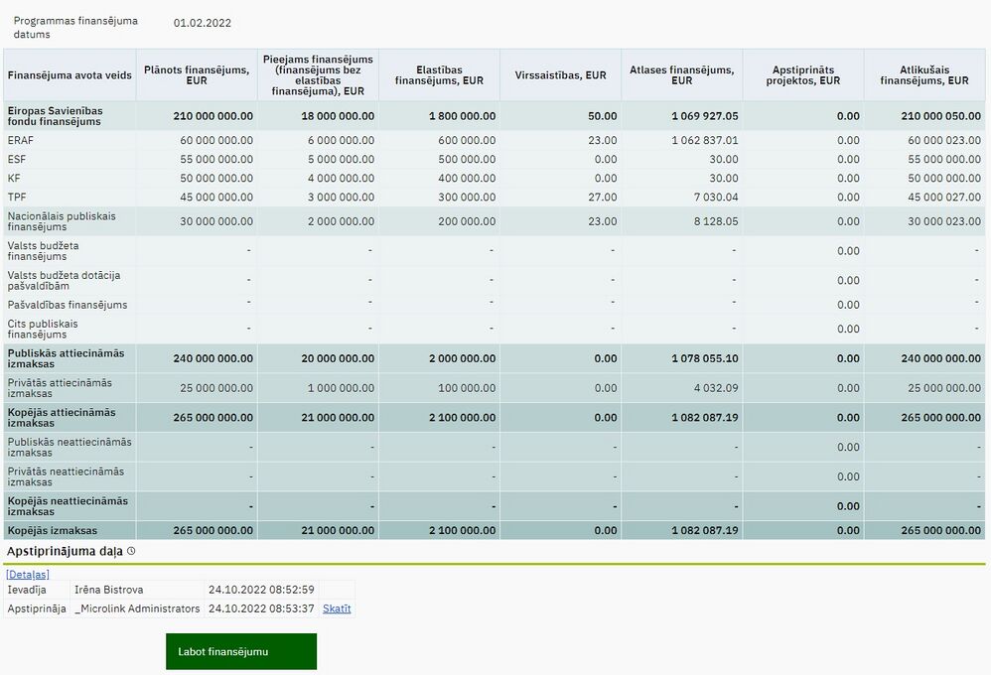Image resolution: width=991 pixels, height=675 pixels.
Task: Click the ESF row label
Action: [17, 159]
